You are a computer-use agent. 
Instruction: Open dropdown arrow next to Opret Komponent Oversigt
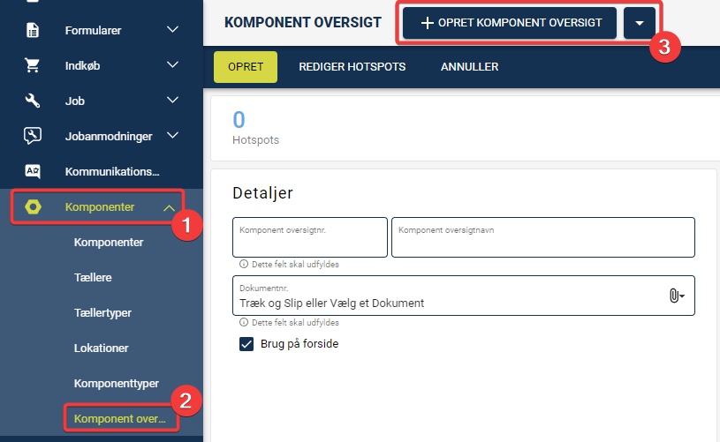[x=640, y=23]
